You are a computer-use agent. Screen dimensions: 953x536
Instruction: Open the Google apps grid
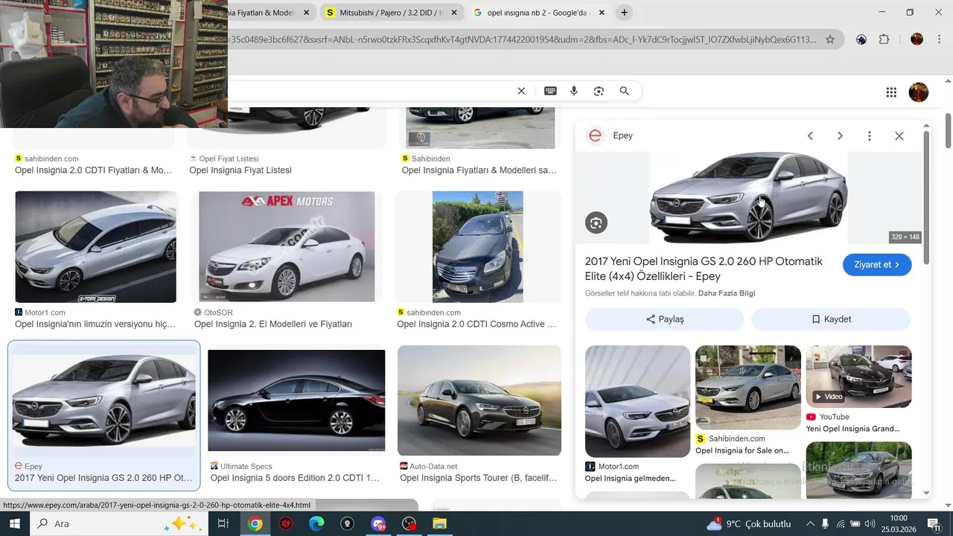891,92
